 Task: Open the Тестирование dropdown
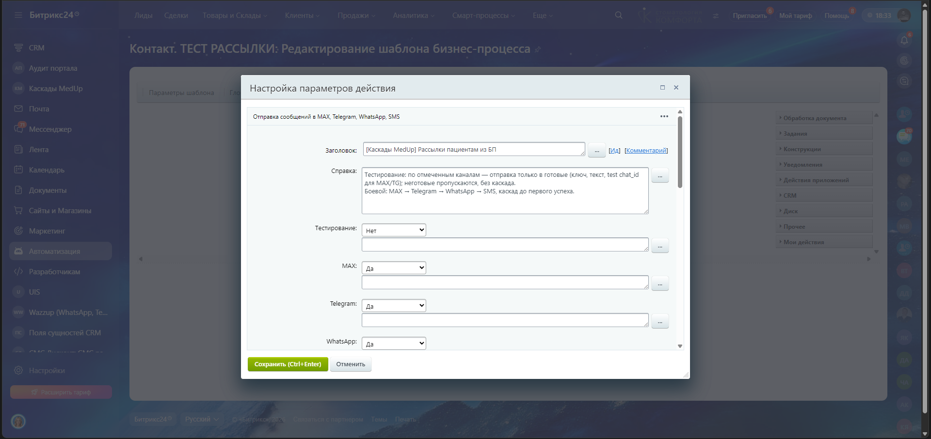coord(394,230)
